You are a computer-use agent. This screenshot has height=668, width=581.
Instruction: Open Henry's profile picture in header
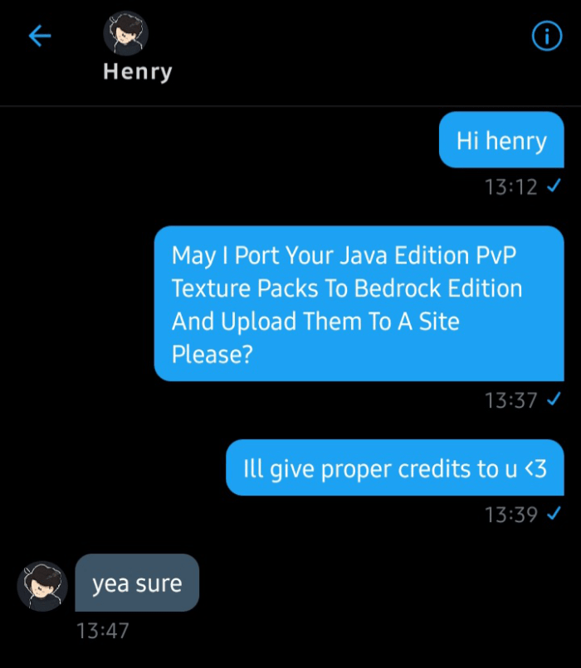pos(126,33)
